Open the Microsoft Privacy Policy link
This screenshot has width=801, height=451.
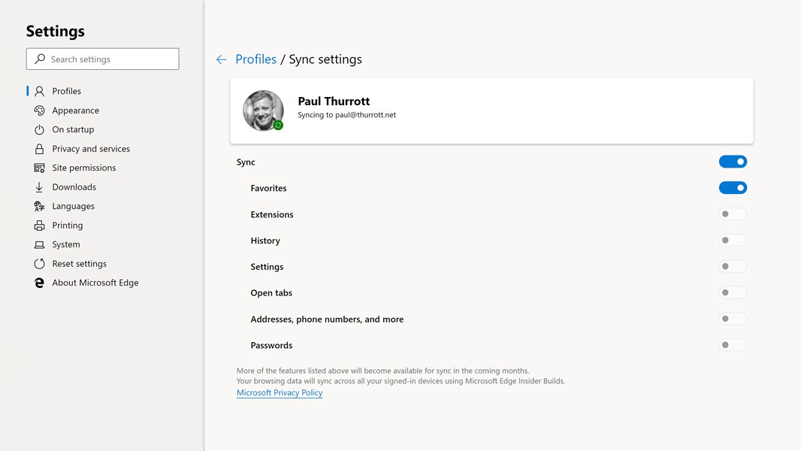coord(280,392)
